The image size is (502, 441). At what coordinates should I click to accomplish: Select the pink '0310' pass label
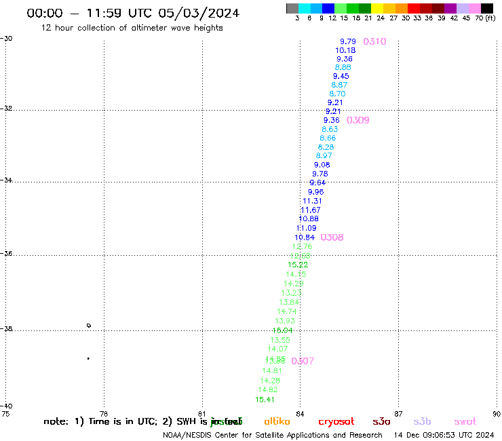(374, 41)
